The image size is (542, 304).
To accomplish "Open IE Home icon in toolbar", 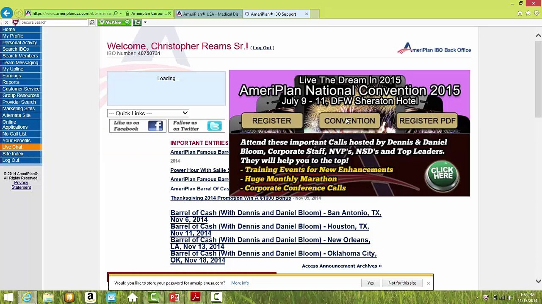I will pos(520,14).
